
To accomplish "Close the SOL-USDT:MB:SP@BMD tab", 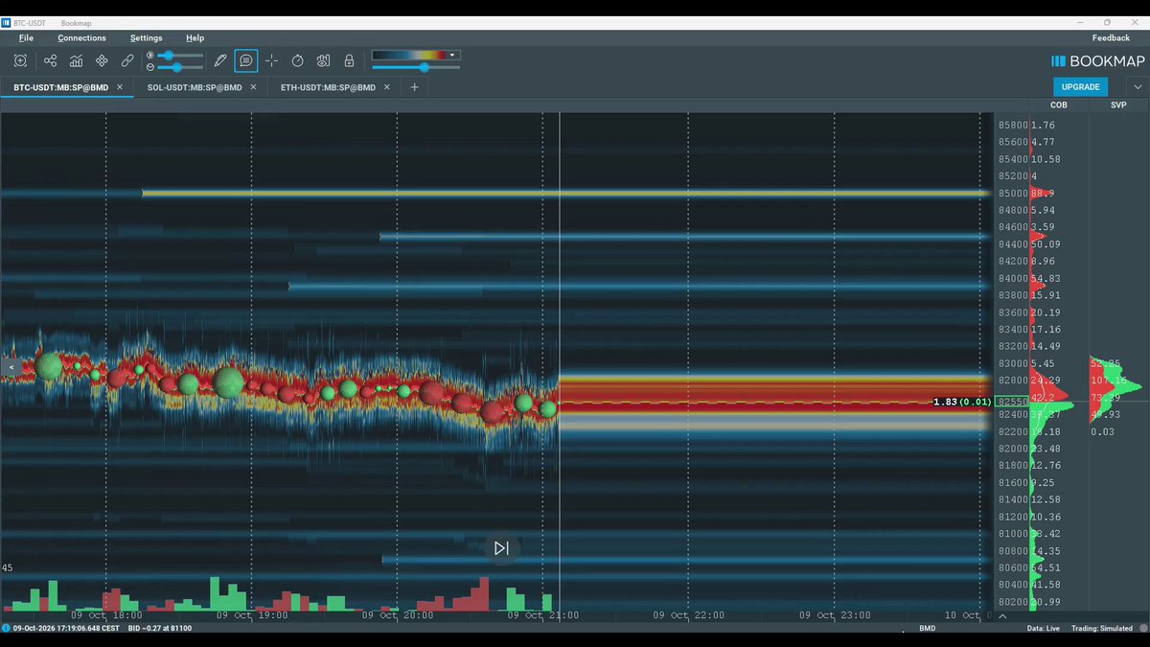I will point(253,87).
